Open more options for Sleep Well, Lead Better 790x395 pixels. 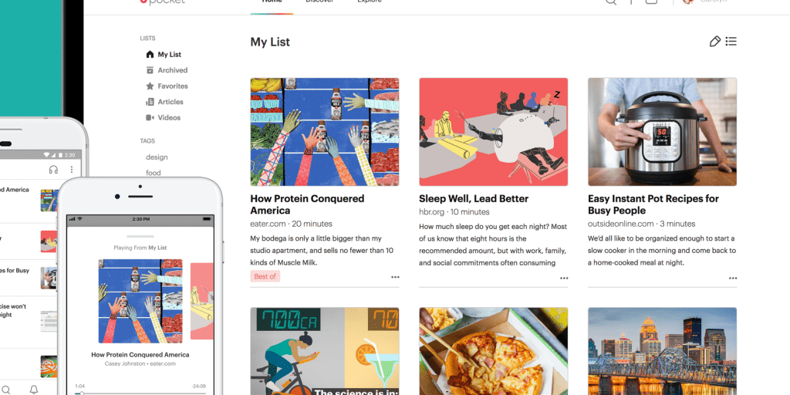pyautogui.click(x=564, y=278)
